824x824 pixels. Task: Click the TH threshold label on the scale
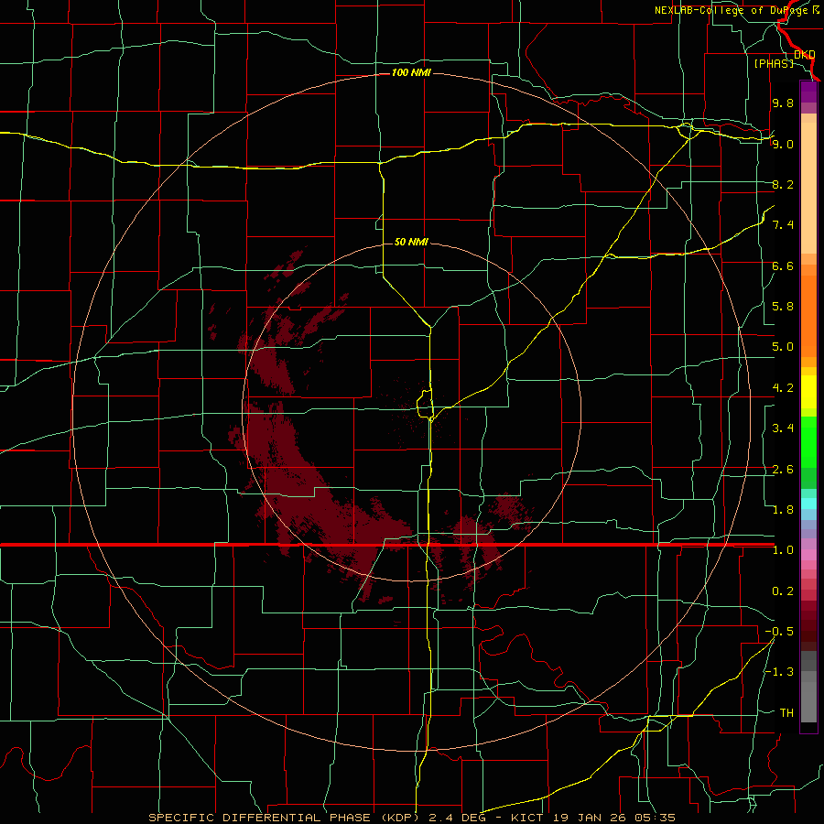tap(786, 713)
